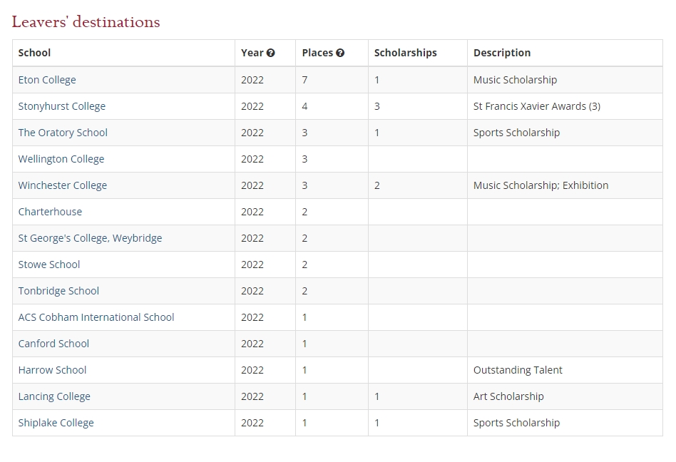Screen dimensions: 676x462
Task: Click the School column header
Action: tap(35, 53)
